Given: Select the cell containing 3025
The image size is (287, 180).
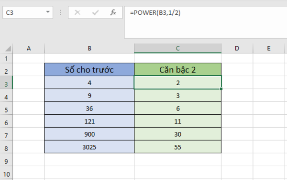Looking at the screenshot, I should click(89, 147).
